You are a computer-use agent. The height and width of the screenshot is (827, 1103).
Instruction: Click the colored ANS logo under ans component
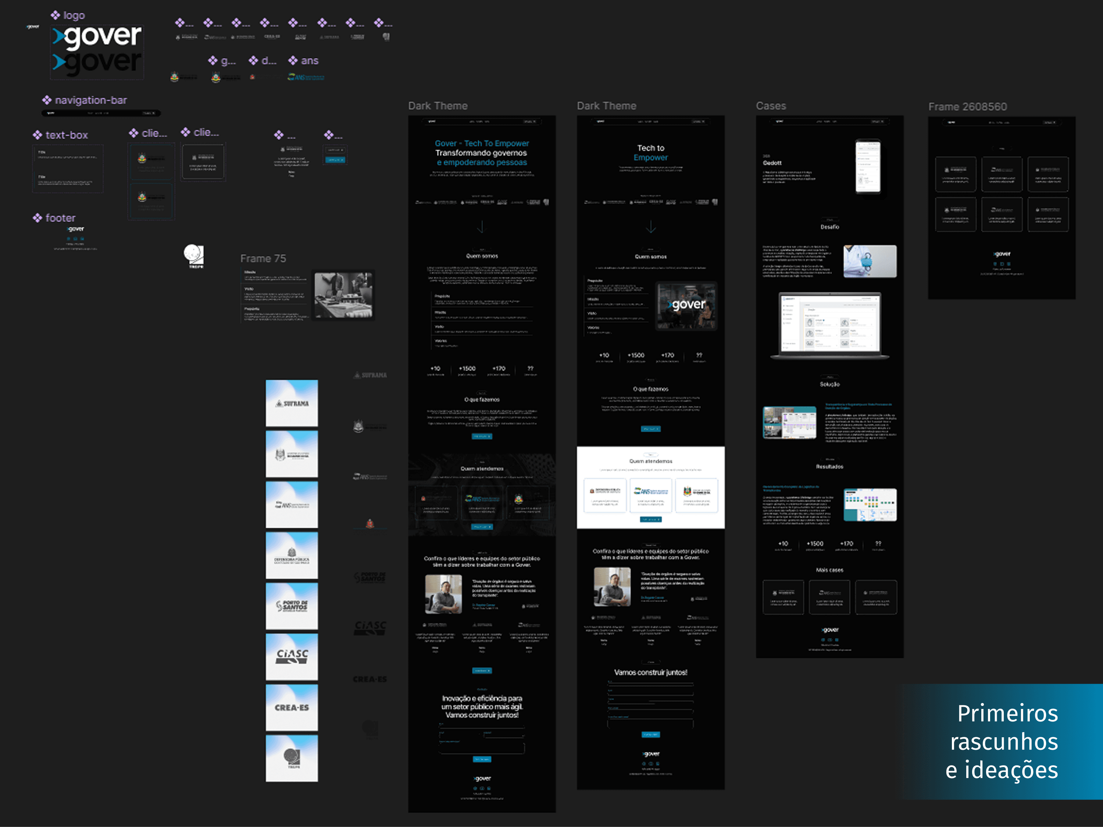[306, 77]
